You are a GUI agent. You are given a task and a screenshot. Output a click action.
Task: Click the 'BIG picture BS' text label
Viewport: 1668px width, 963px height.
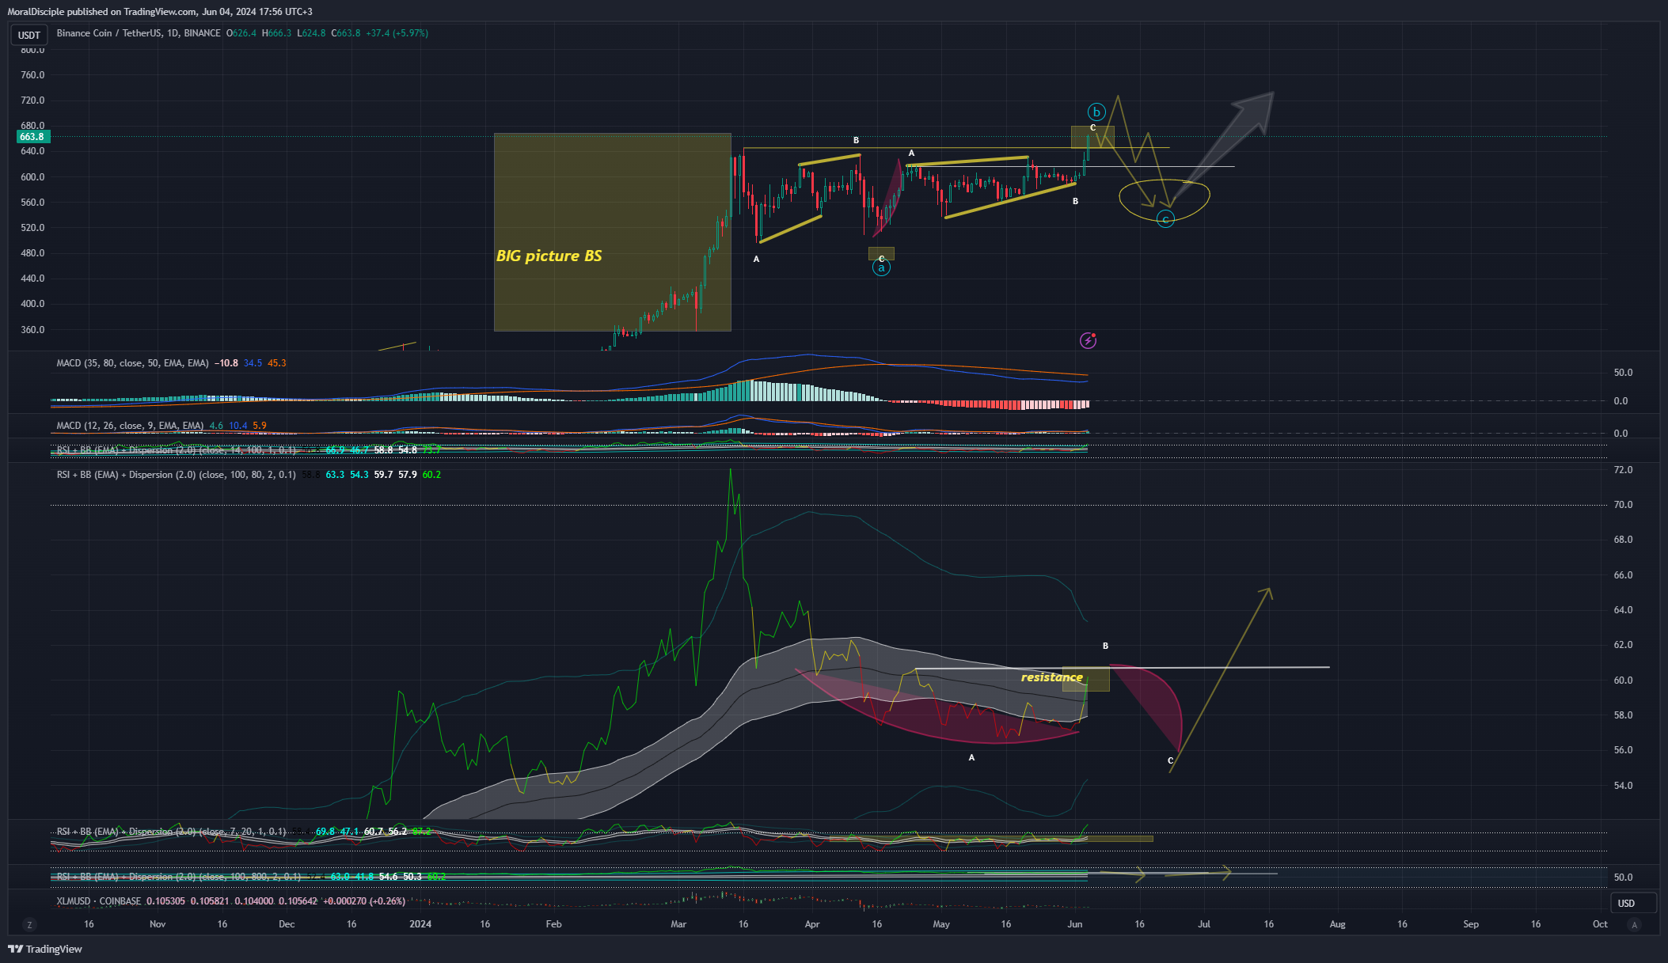point(549,256)
